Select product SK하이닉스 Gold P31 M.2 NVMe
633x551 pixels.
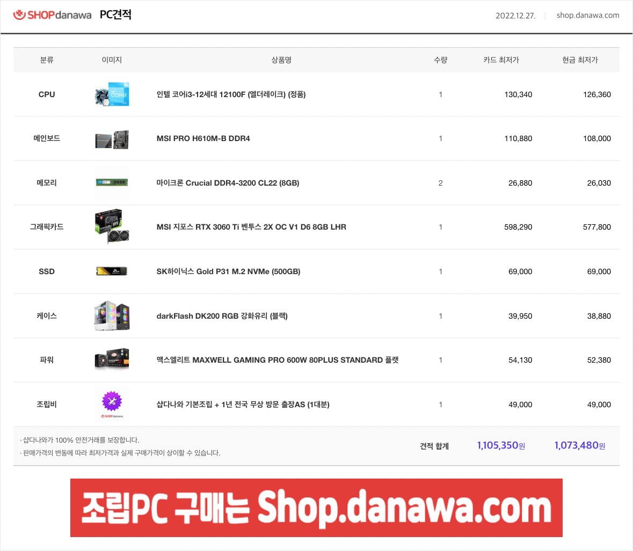click(x=228, y=271)
